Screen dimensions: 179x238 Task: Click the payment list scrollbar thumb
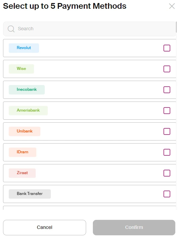tap(176, 27)
